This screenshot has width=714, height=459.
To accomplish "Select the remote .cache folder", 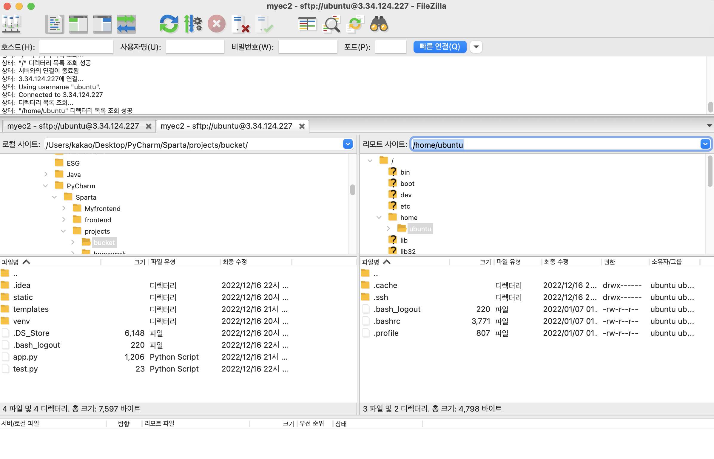I will (385, 285).
